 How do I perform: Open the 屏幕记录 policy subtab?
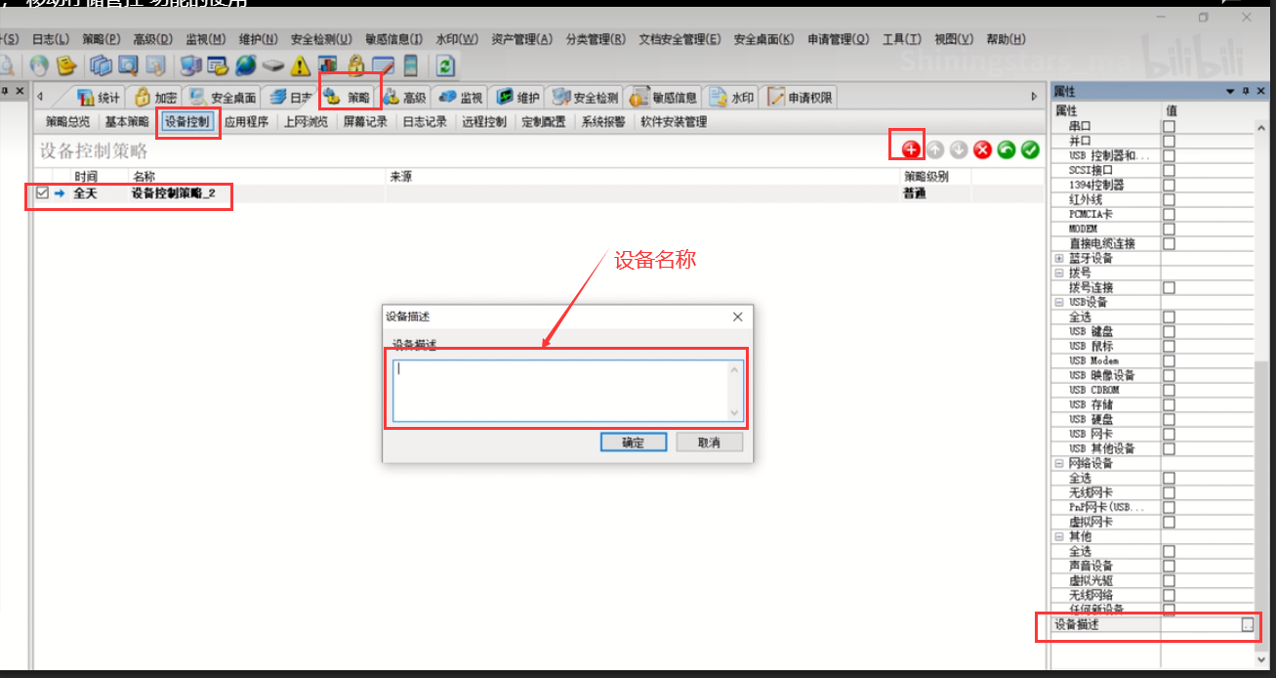[x=365, y=122]
